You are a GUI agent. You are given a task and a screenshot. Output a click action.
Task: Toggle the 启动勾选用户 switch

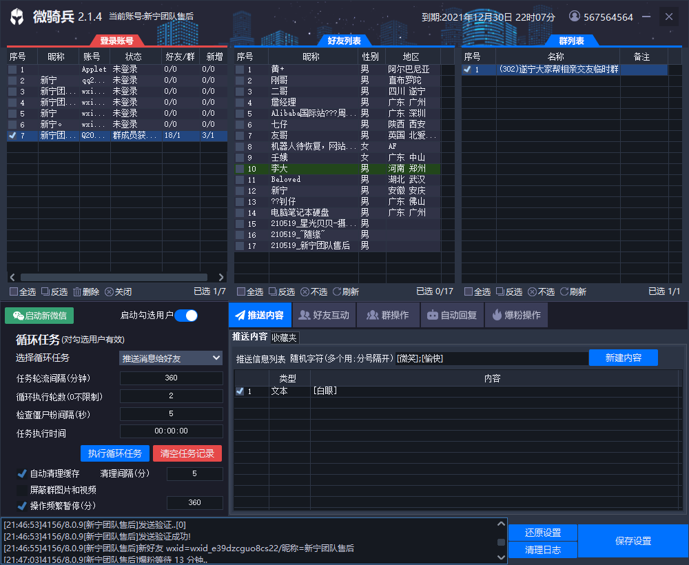click(x=186, y=316)
